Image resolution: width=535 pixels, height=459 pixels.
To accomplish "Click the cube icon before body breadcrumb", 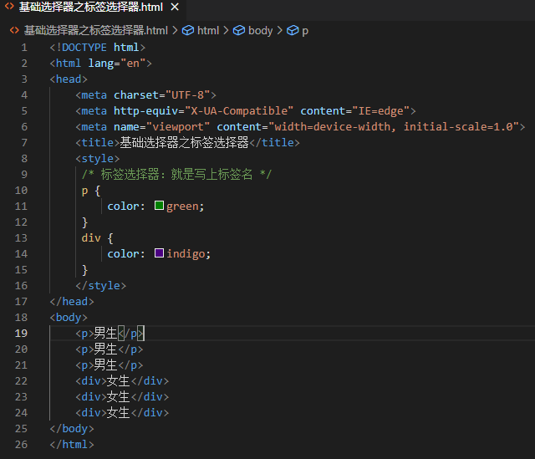I will [x=239, y=30].
